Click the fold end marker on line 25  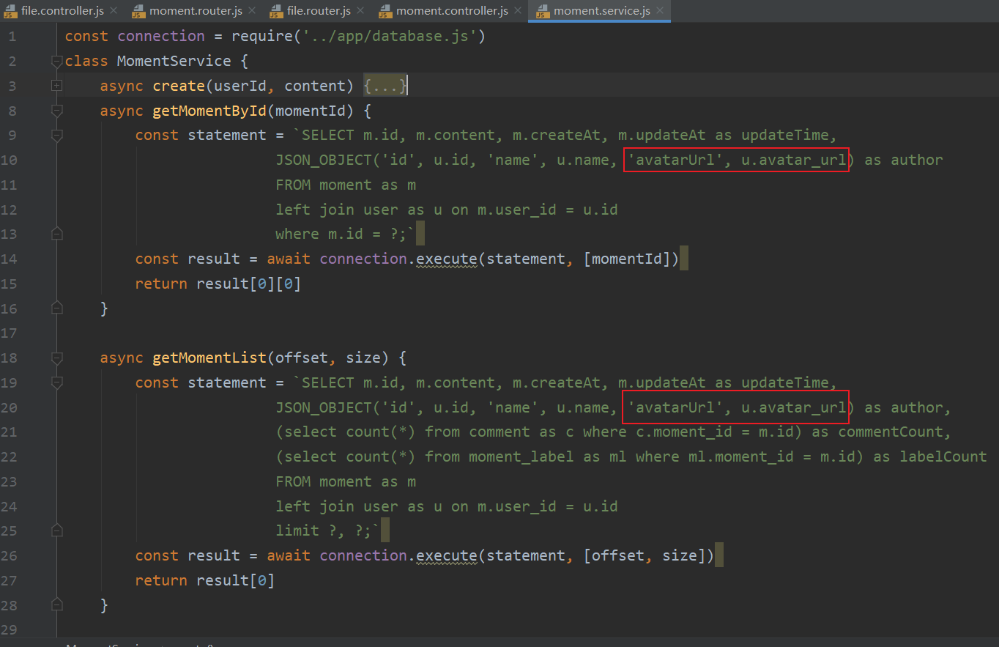(x=57, y=531)
